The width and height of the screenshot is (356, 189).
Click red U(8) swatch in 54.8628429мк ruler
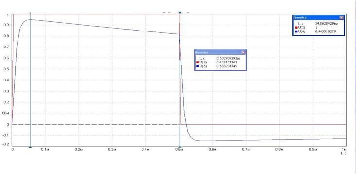(x=296, y=28)
